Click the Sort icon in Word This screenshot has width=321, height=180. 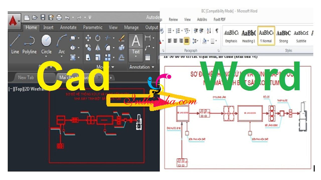209,31
